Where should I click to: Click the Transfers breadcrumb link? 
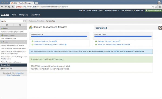coord(40,21)
